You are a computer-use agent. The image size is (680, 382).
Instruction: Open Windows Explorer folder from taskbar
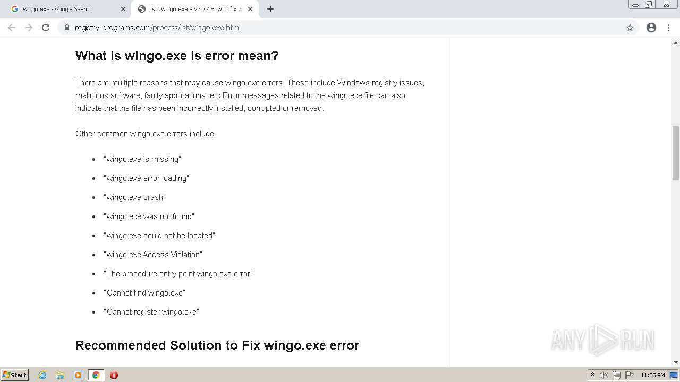tap(60, 375)
